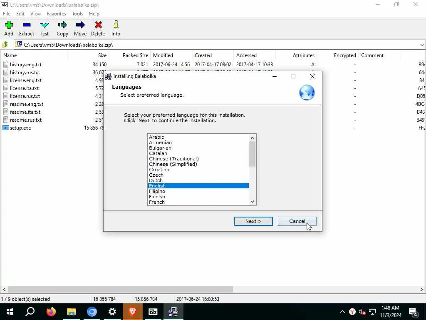Select Chinese (Traditional) language
Screen dimensions: 426x320
coord(198,159)
